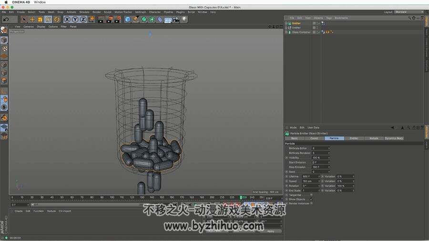Toggle the X axis lock

point(67,20)
